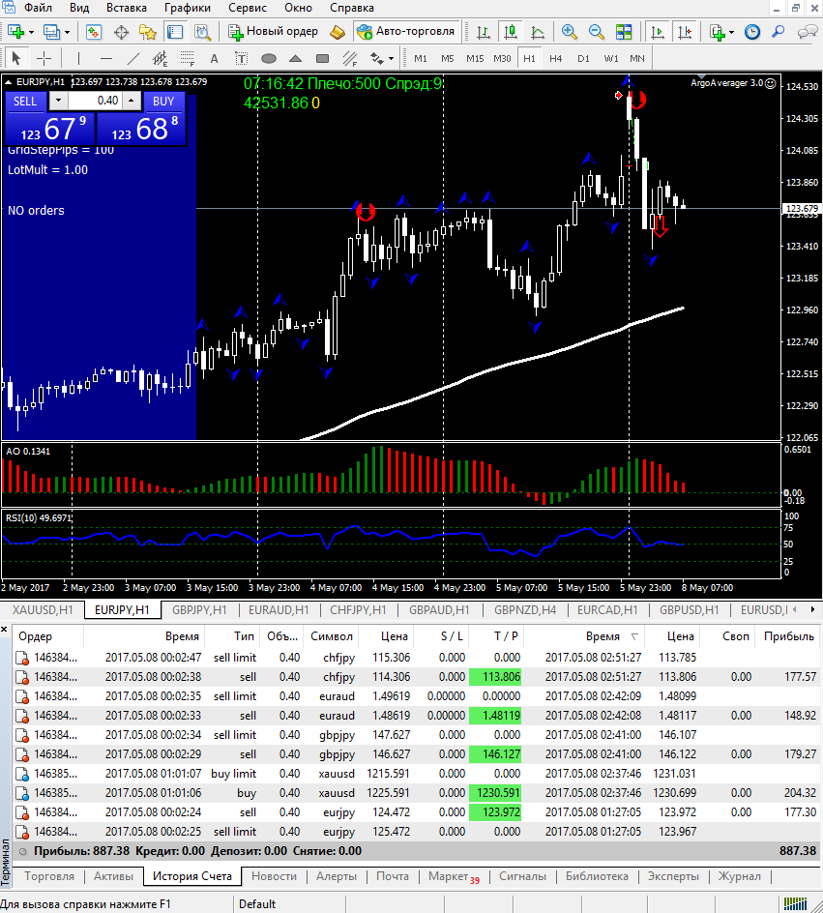The image size is (823, 913).
Task: Expand the arrows objects dropdown
Action: [x=391, y=59]
